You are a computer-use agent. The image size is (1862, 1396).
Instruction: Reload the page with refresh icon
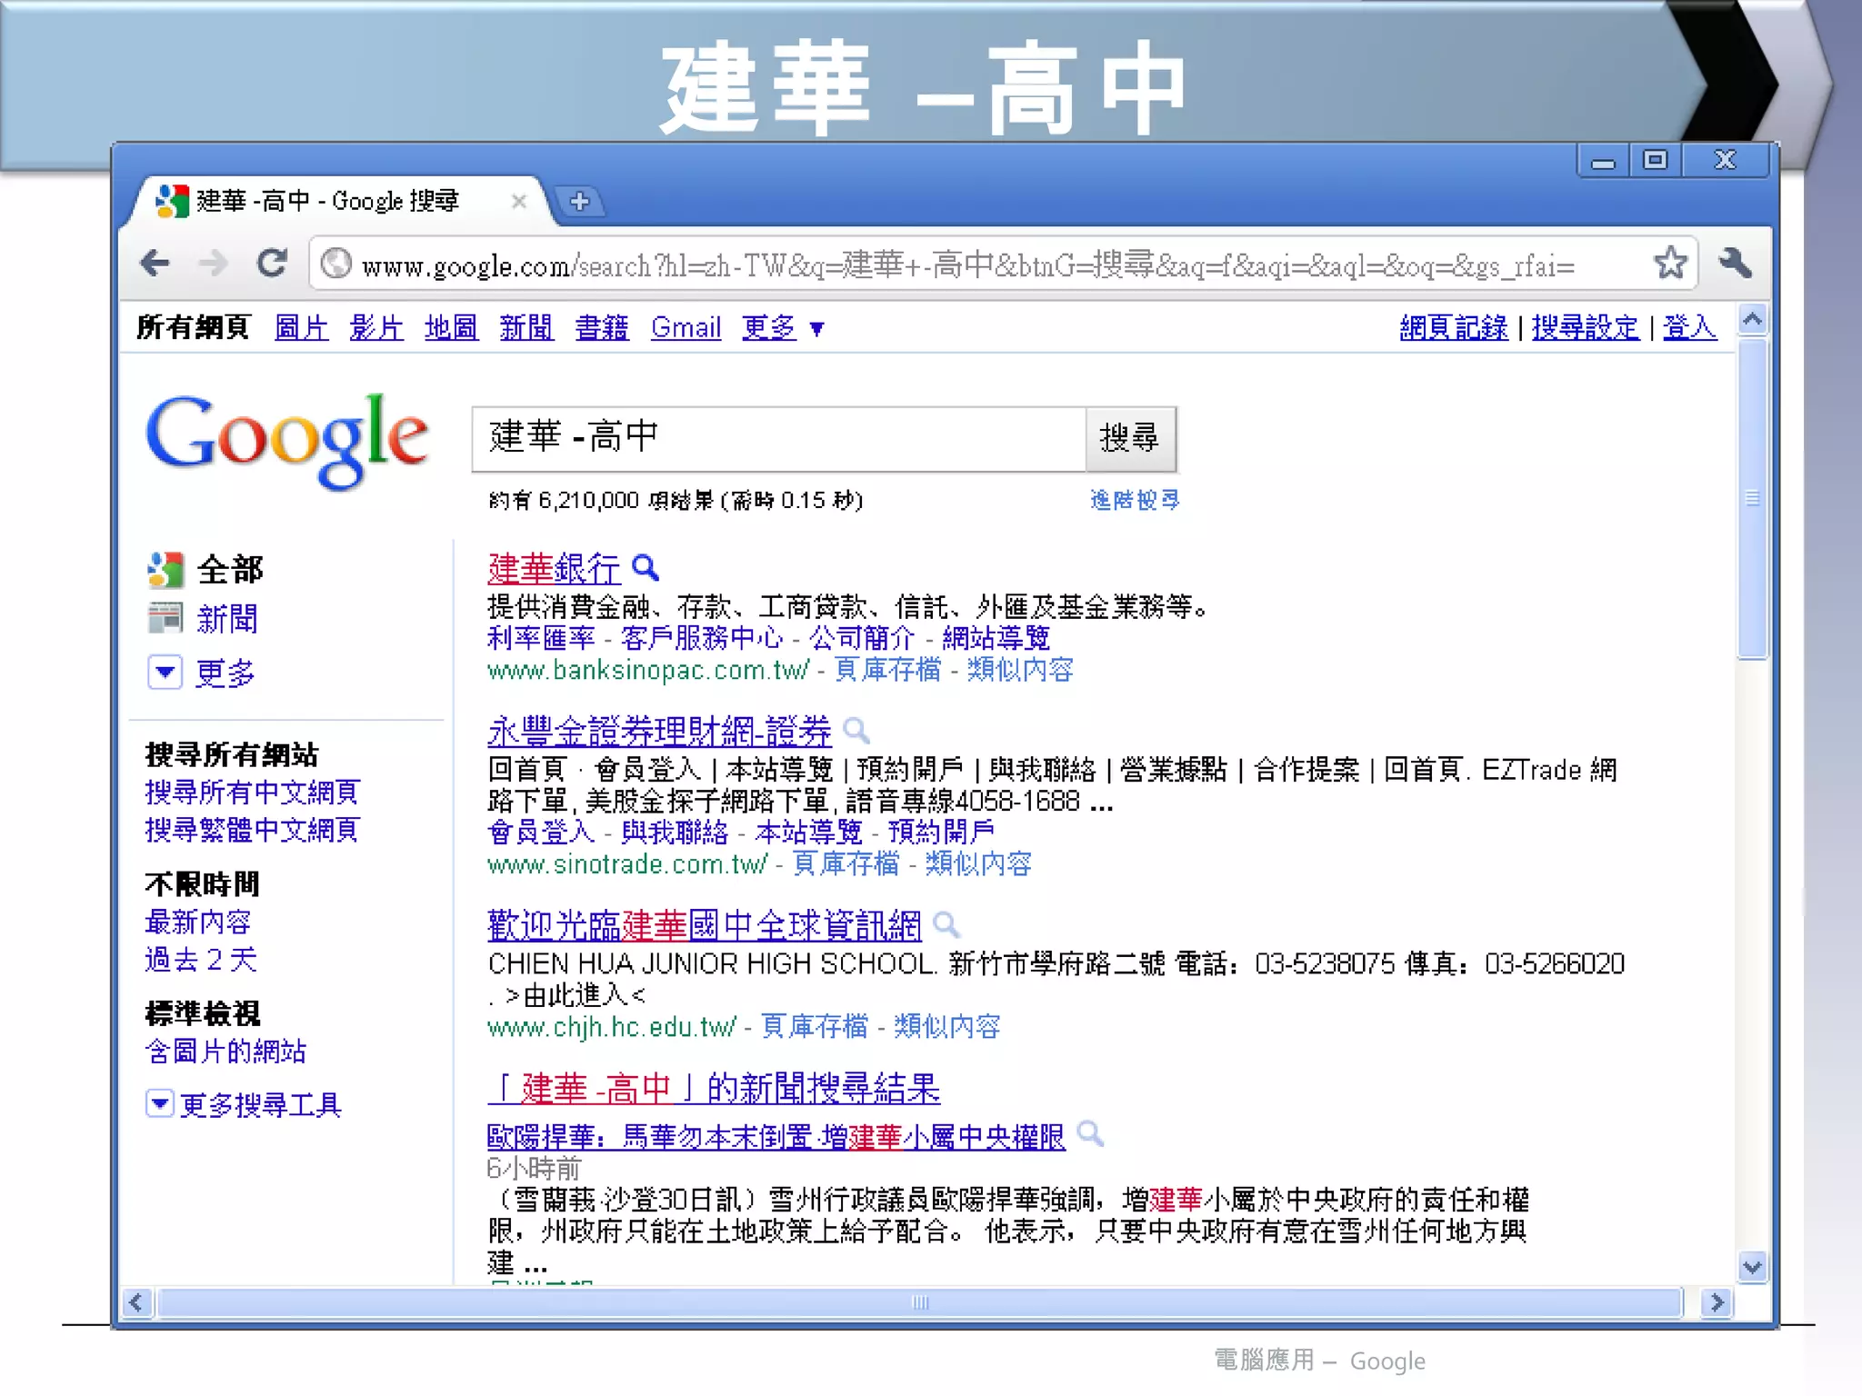[272, 264]
